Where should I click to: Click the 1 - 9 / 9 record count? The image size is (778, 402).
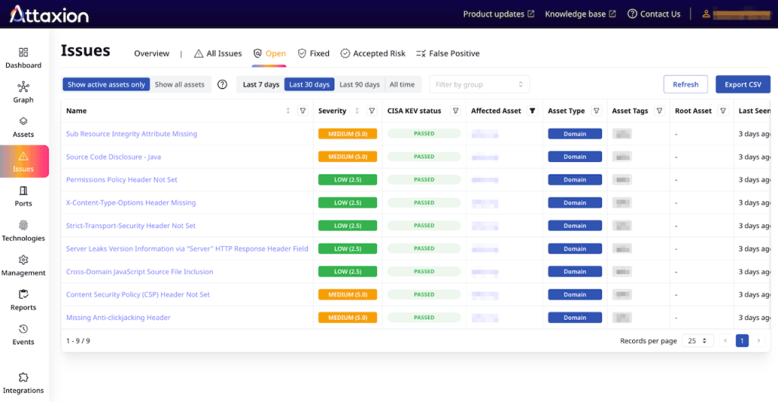pos(78,341)
